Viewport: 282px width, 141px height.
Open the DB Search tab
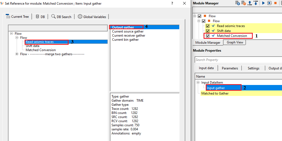[61, 17]
